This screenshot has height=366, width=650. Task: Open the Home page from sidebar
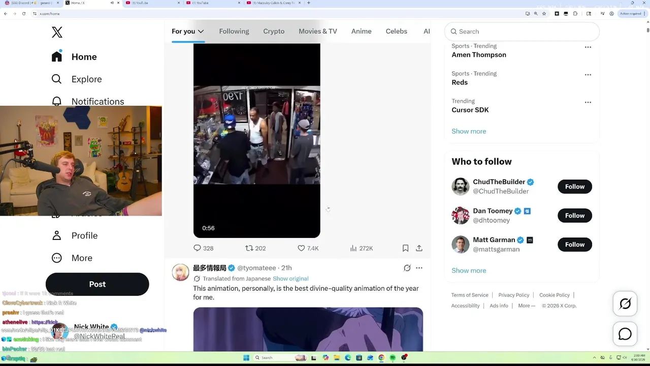click(74, 57)
